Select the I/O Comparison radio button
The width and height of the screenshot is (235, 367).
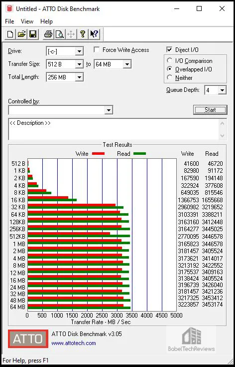coord(170,60)
